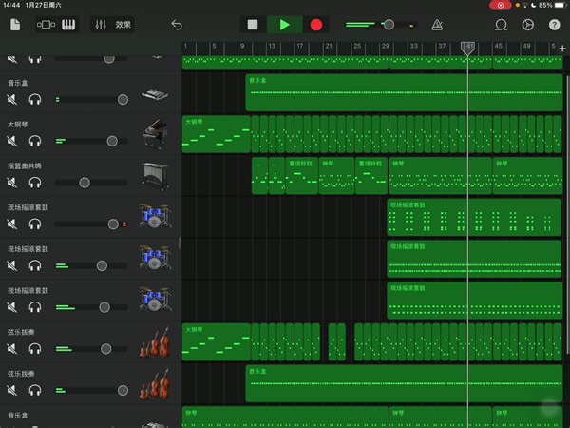Start playback with the green play button

click(x=285, y=25)
